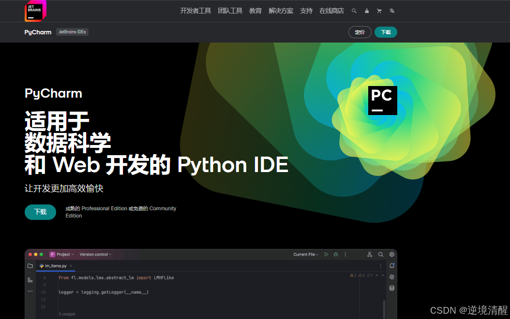Click the JetBrains IDEs tag
Image resolution: width=510 pixels, height=319 pixels.
pos(72,32)
